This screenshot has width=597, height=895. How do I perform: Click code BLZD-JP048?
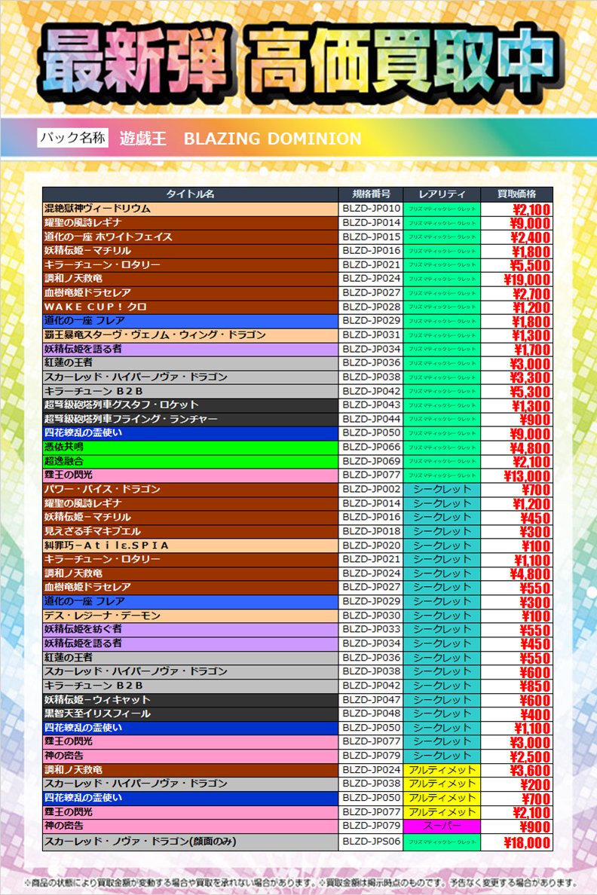(372, 713)
